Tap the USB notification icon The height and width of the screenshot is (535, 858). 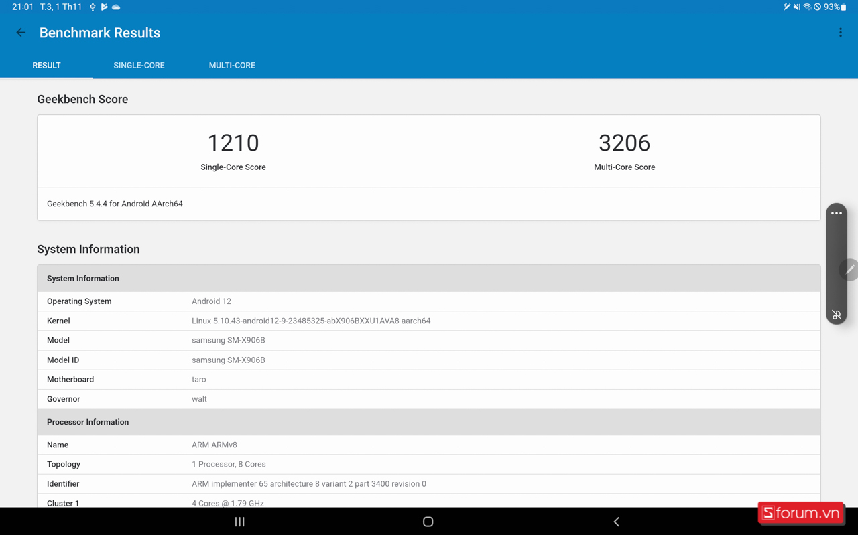coord(93,7)
